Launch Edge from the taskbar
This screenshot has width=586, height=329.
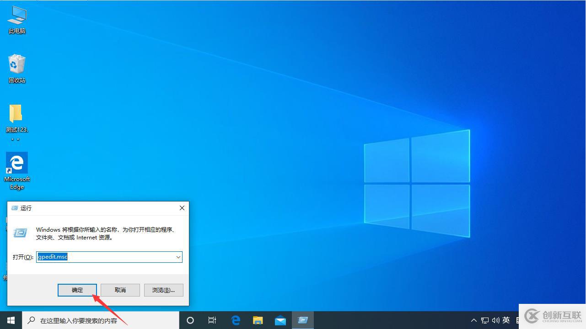236,320
